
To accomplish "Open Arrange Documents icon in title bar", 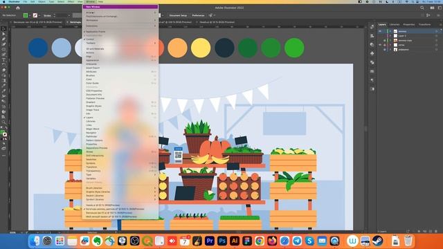I will coord(432,8).
